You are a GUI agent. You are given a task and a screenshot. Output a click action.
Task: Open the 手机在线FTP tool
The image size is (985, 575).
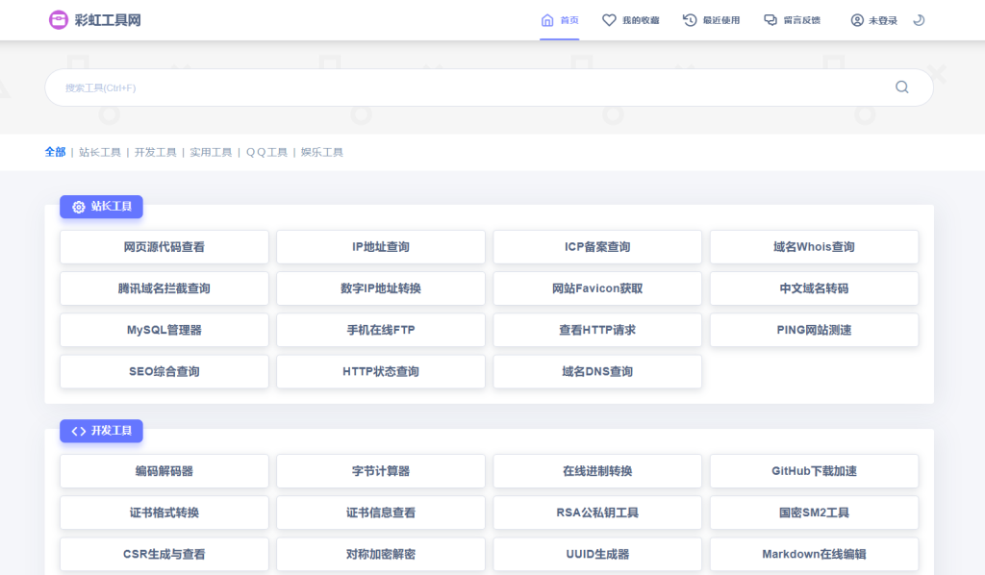381,330
